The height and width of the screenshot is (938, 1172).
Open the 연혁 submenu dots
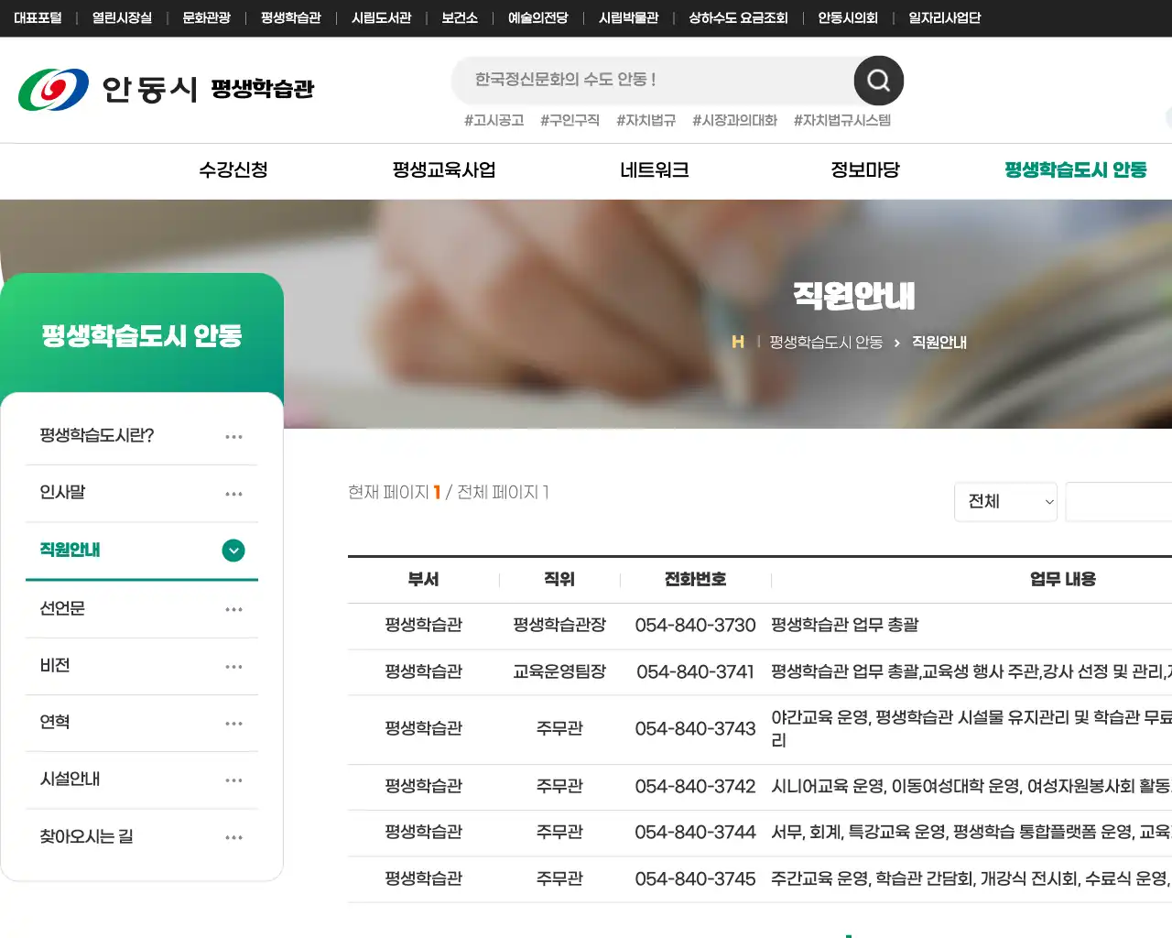(233, 722)
